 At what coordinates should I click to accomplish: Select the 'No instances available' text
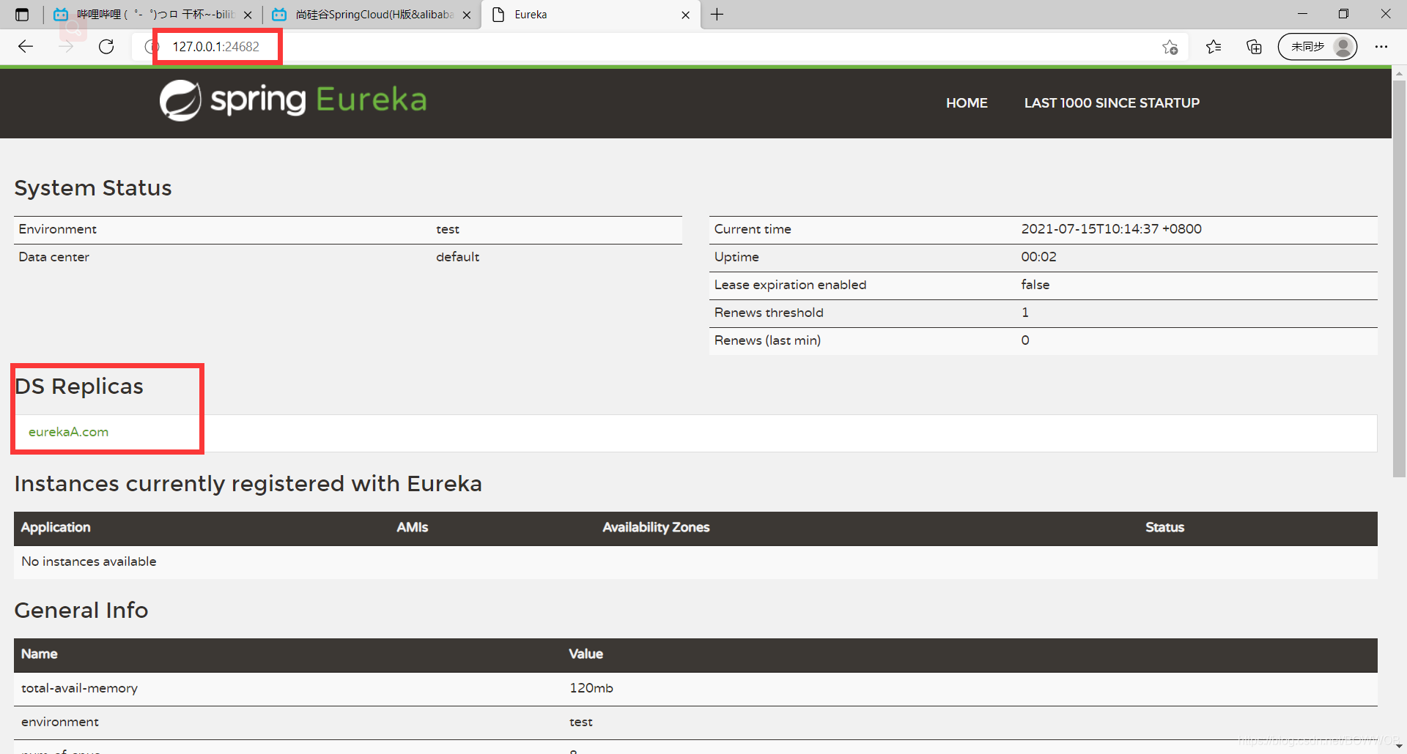point(89,561)
